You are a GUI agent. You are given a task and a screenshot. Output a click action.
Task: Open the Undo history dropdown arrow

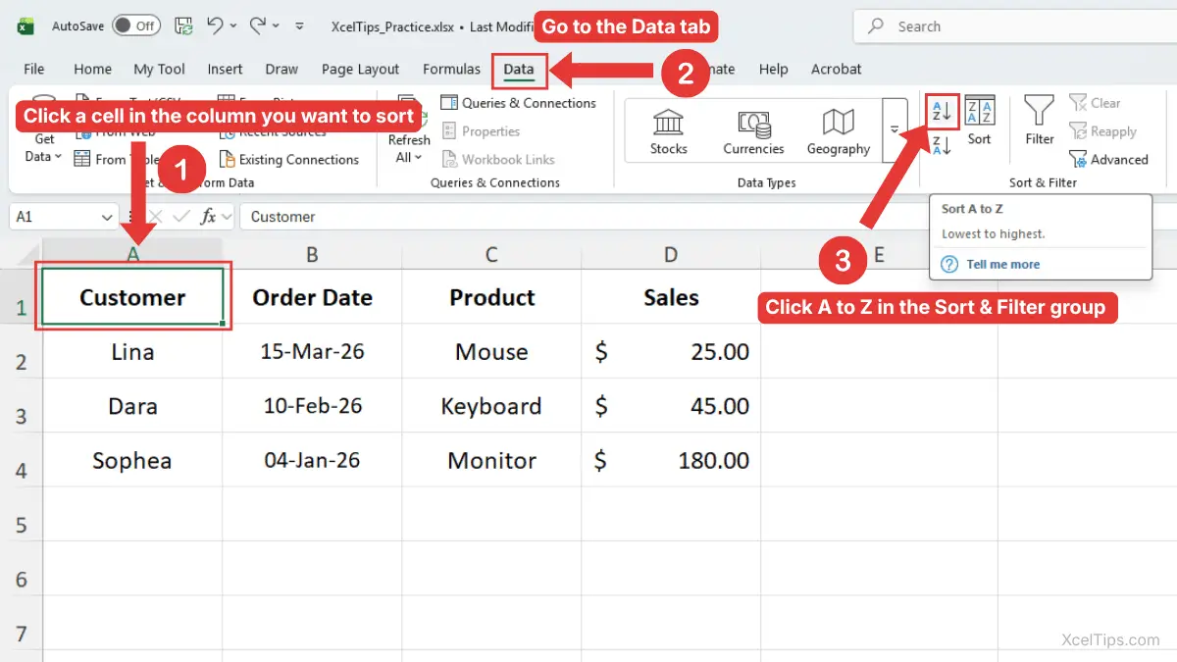[x=234, y=26]
